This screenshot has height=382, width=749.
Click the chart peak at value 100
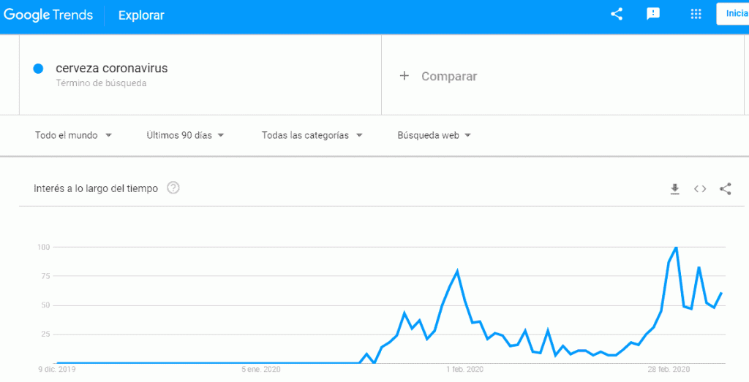click(x=676, y=248)
